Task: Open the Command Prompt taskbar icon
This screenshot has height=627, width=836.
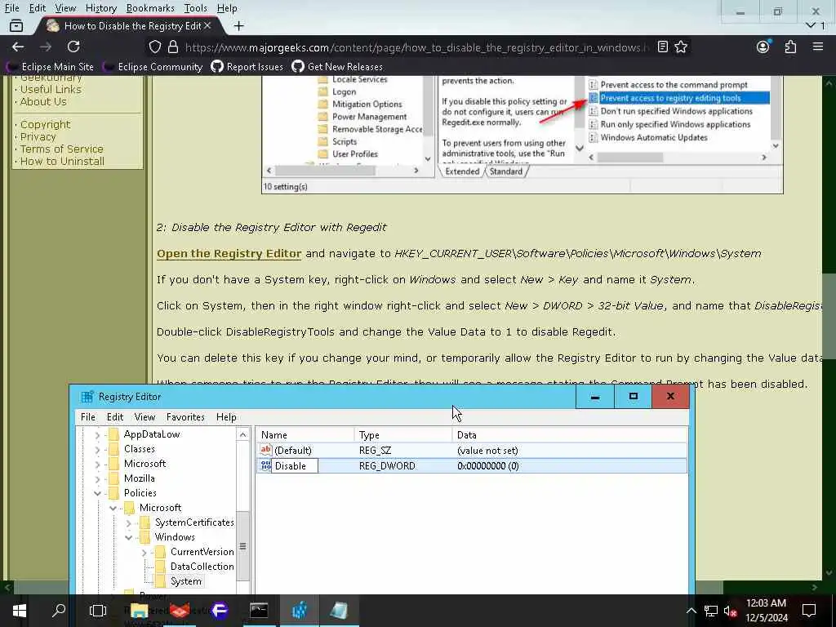Action: click(x=259, y=611)
